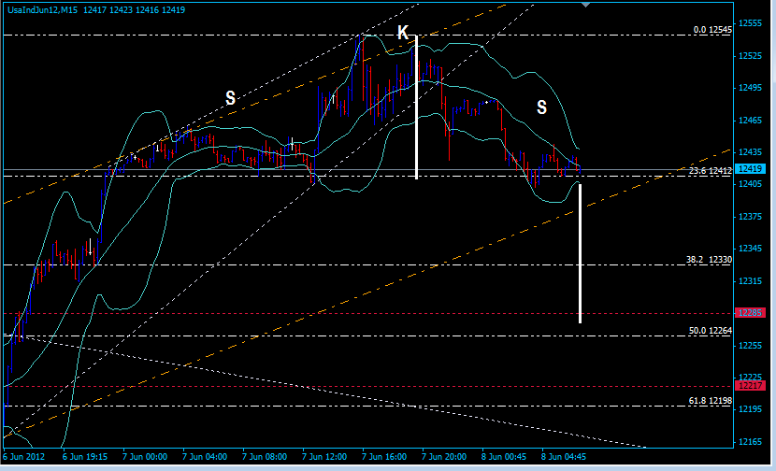
Task: Click the 12555 price scale value
Action: pyautogui.click(x=750, y=23)
